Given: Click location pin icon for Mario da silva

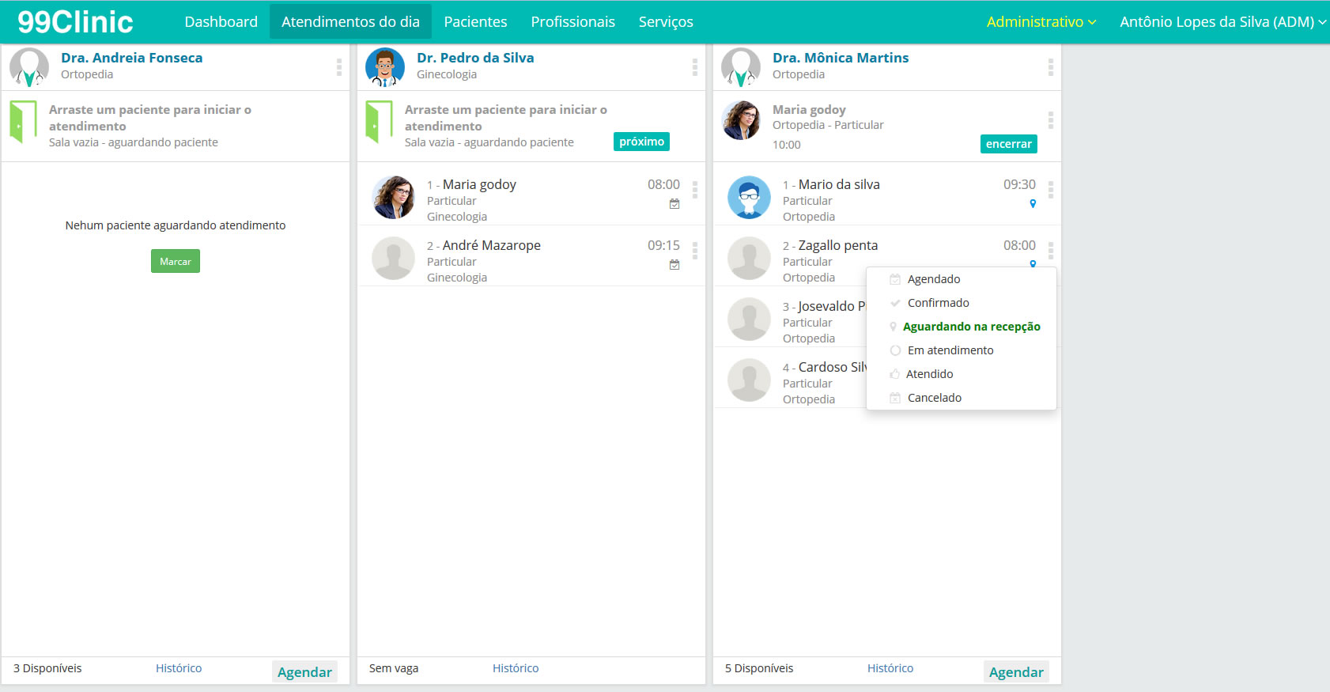Looking at the screenshot, I should pos(1033,204).
